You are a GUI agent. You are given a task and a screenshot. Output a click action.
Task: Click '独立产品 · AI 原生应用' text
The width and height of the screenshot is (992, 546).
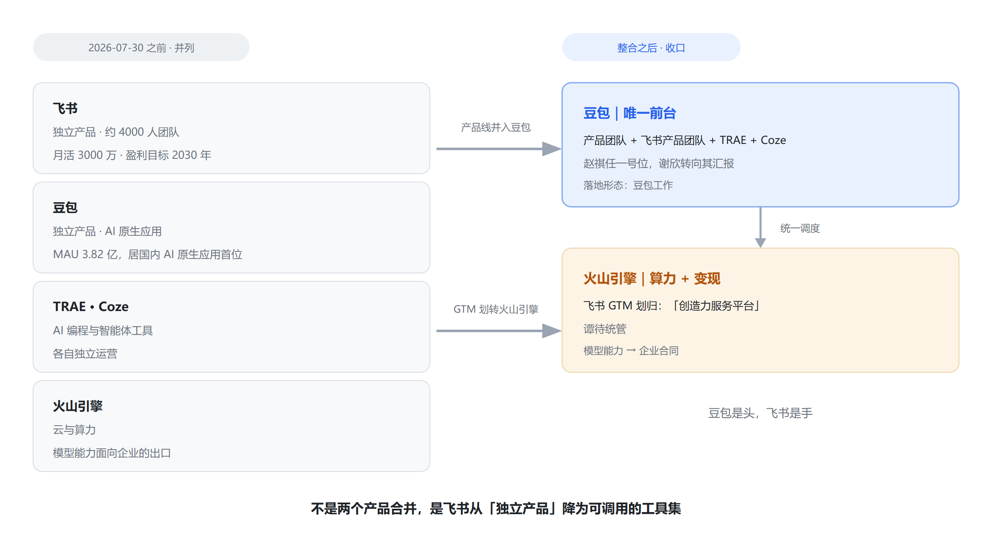coord(107,231)
